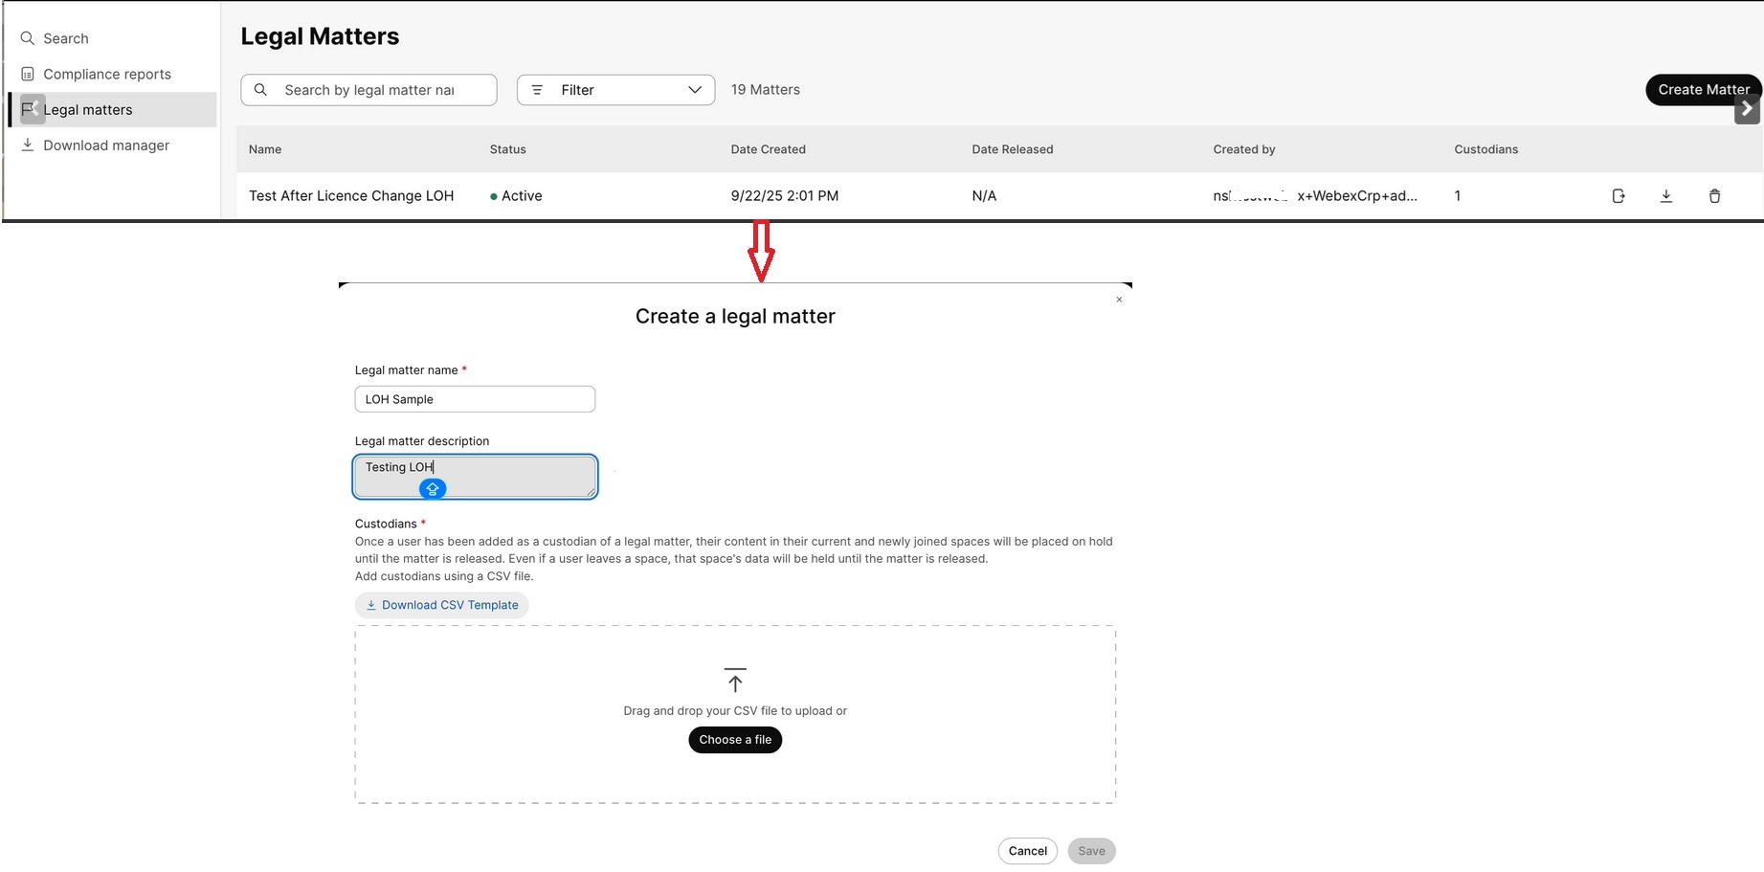Click the blue icon below the description field

point(432,488)
